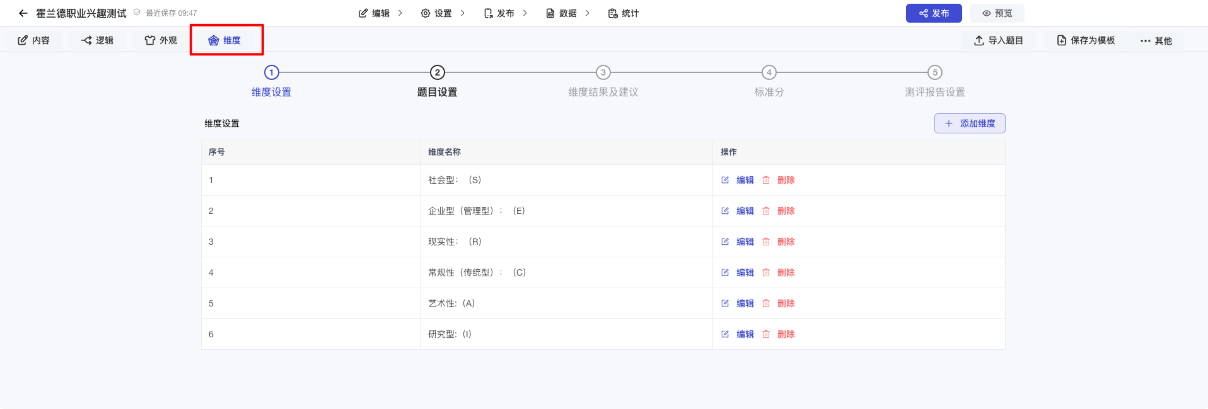The height and width of the screenshot is (409, 1208).
Task: Switch to the 逻辑 tab
Action: [98, 40]
